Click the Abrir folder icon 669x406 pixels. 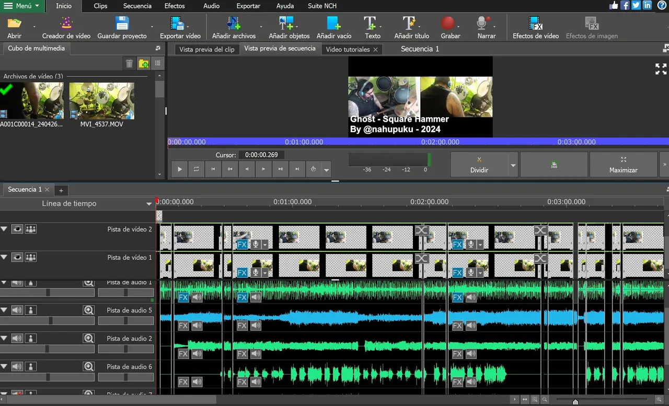[14, 24]
